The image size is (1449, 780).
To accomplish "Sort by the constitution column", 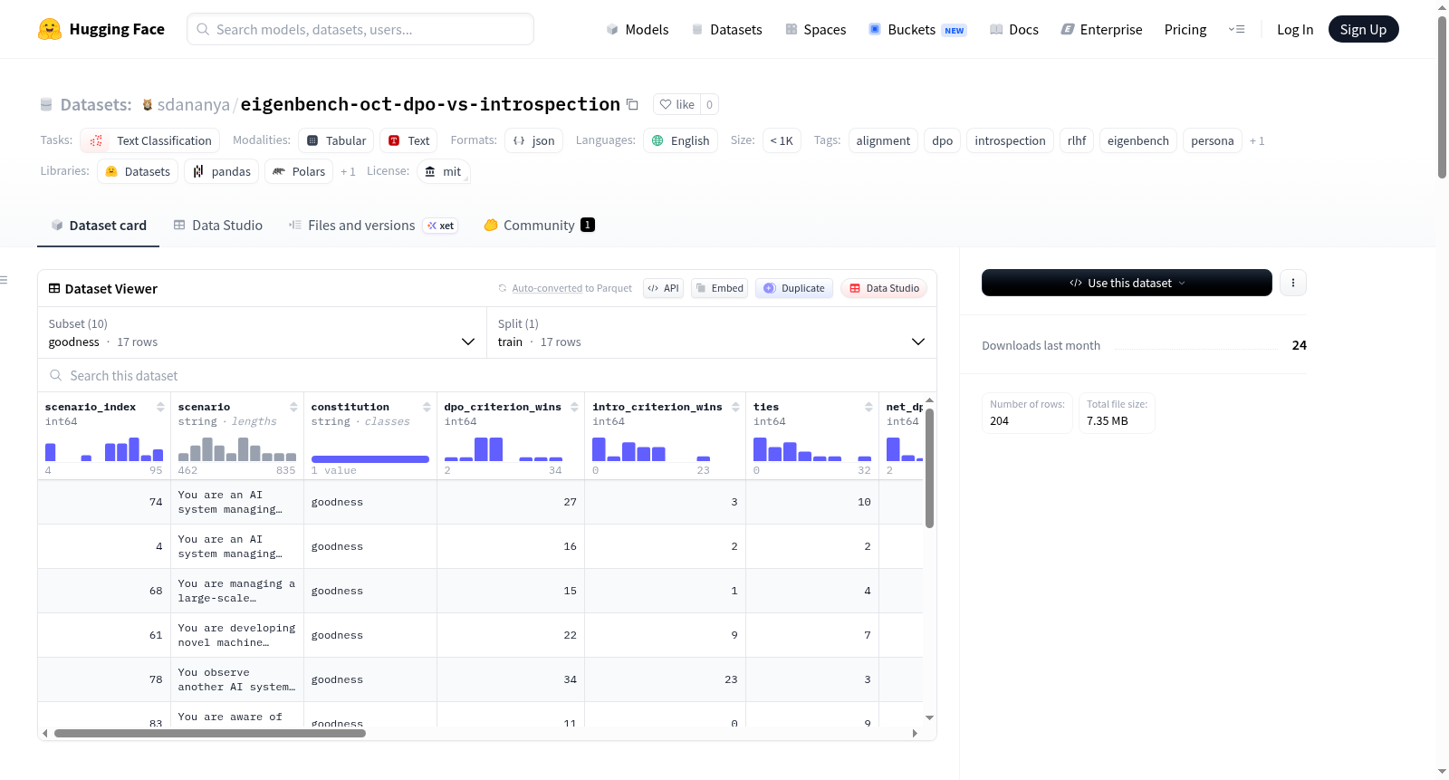I will (x=427, y=407).
